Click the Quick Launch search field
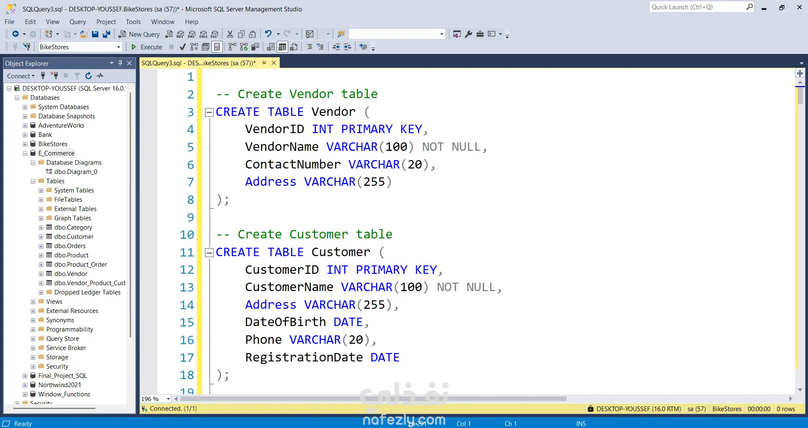Screen dimensions: 808x428 697,7
